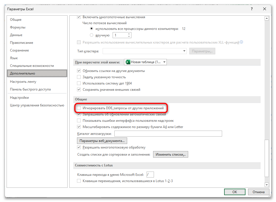Click the Число потоков вычислений label

pos(105,23)
